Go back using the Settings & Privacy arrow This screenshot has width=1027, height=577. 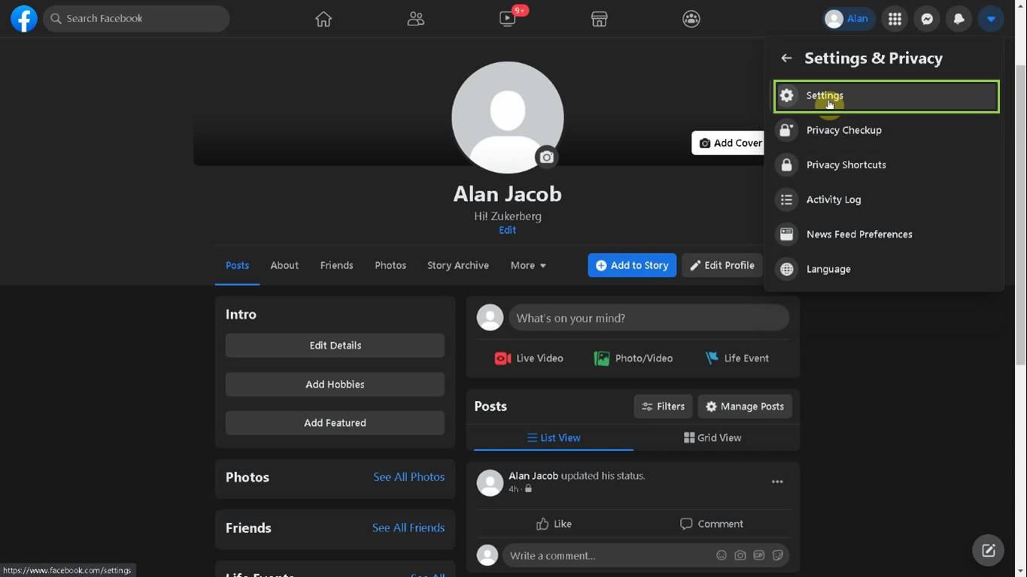tap(786, 58)
